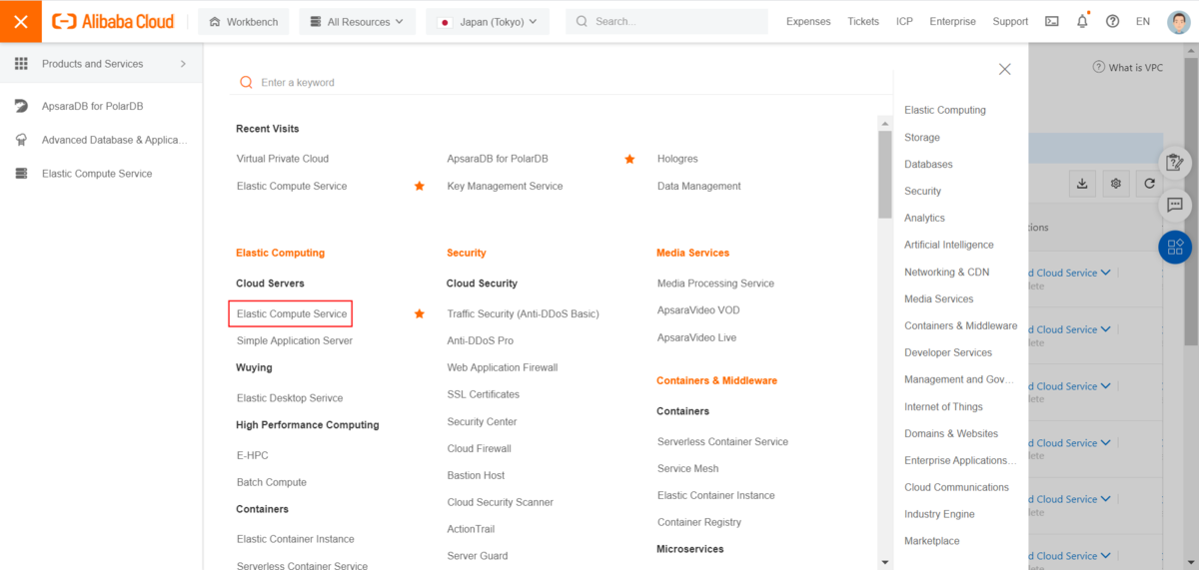The width and height of the screenshot is (1199, 570).
Task: Switch language with the EN button
Action: click(1143, 21)
